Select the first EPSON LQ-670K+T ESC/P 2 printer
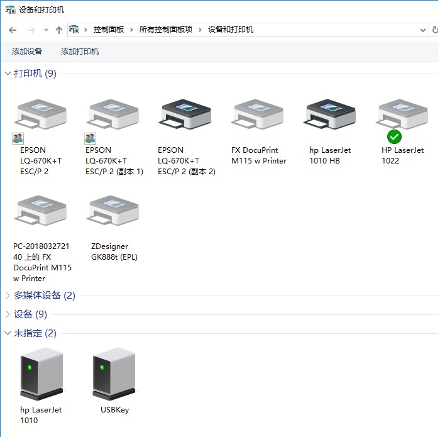 tap(40, 118)
